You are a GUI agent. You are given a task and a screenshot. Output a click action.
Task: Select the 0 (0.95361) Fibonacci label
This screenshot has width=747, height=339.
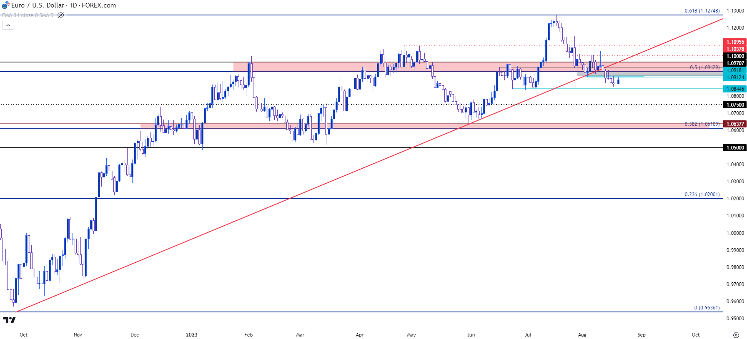707,308
